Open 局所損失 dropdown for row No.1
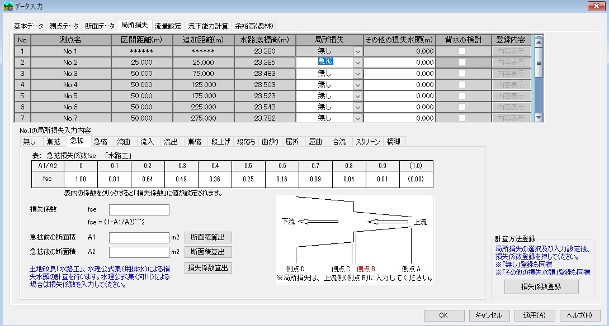Viewport: 609px width, 326px height. click(358, 51)
